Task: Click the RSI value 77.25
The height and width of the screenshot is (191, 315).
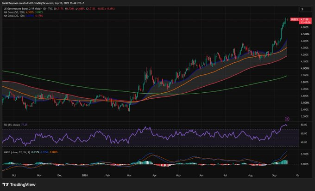Action: click(x=24, y=125)
